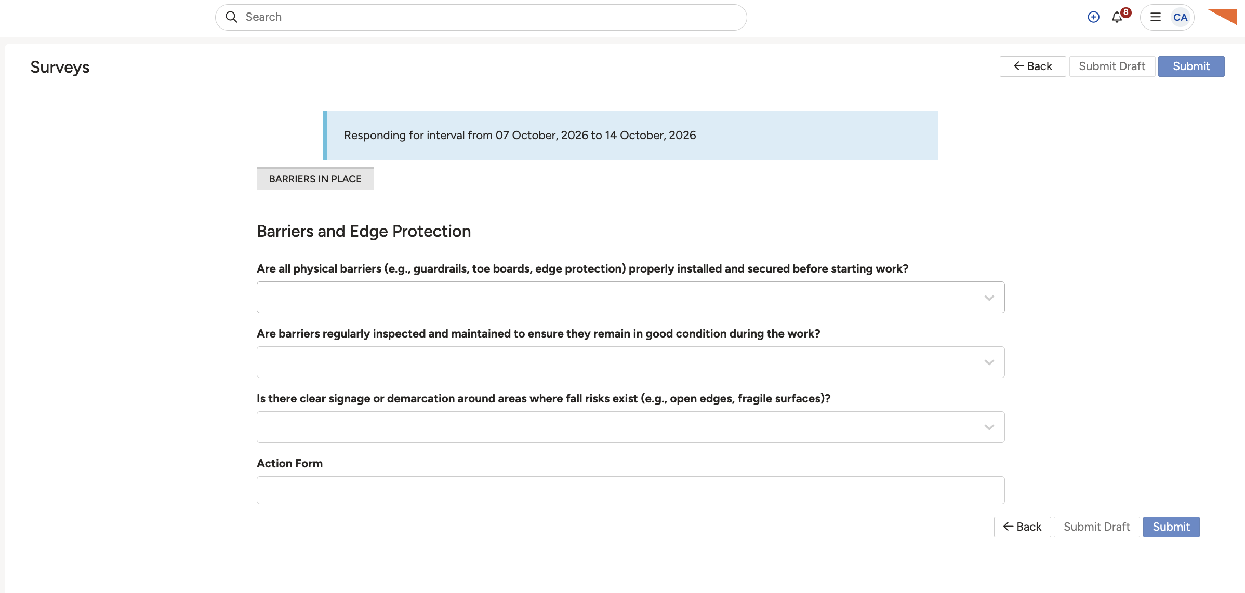Expand the physical barriers installed dropdown arrow
Image resolution: width=1245 pixels, height=593 pixels.
tap(989, 298)
